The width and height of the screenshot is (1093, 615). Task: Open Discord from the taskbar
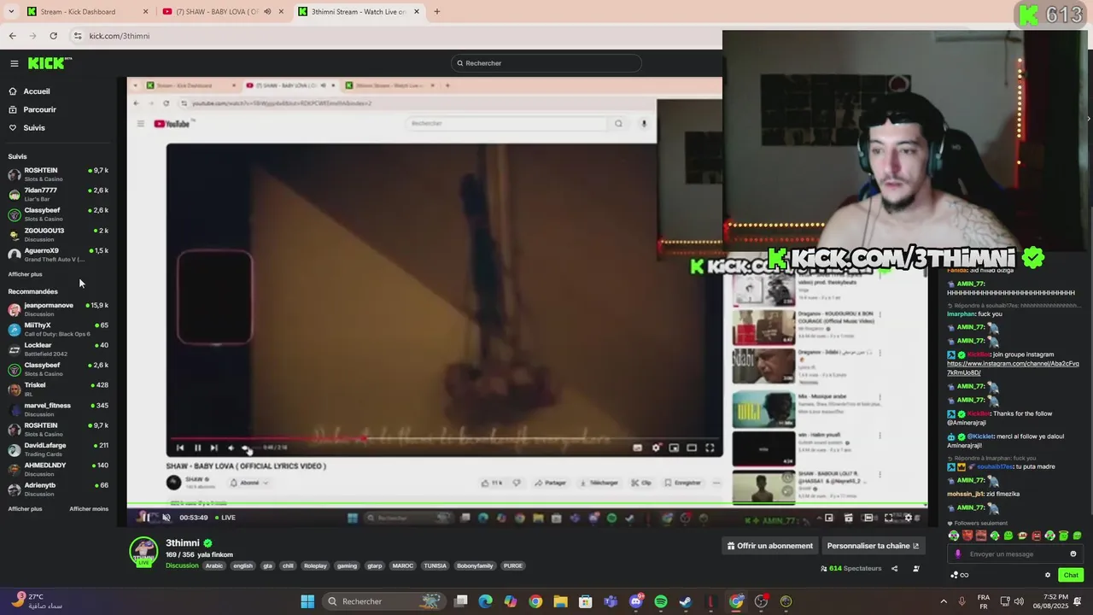click(636, 601)
